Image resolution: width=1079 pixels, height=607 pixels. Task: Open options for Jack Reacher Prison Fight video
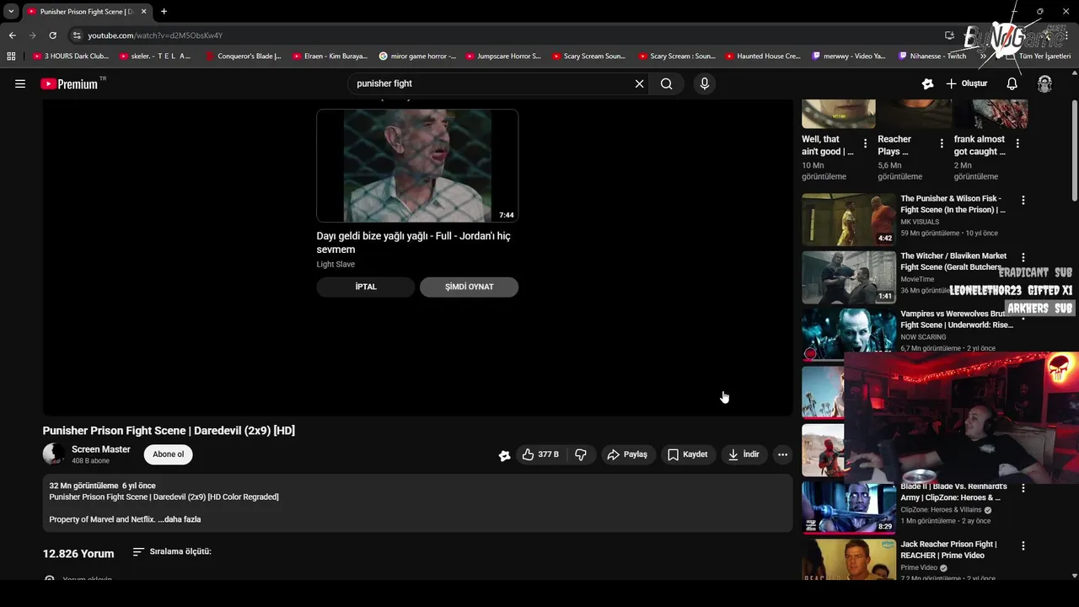click(1023, 546)
